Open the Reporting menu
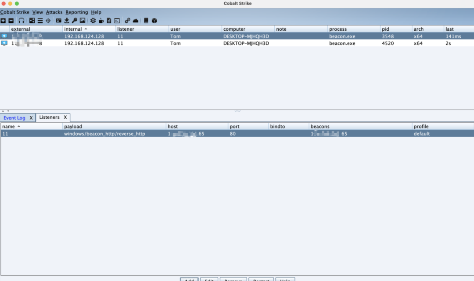The width and height of the screenshot is (474, 281). (x=76, y=12)
